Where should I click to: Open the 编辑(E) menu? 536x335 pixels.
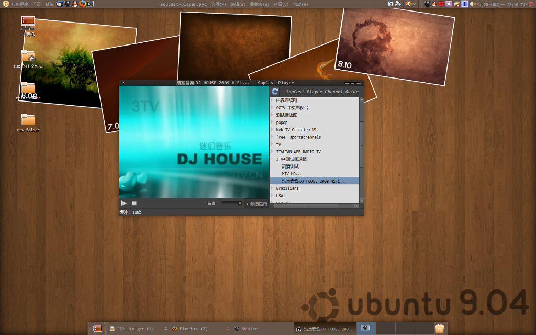coord(238,4)
